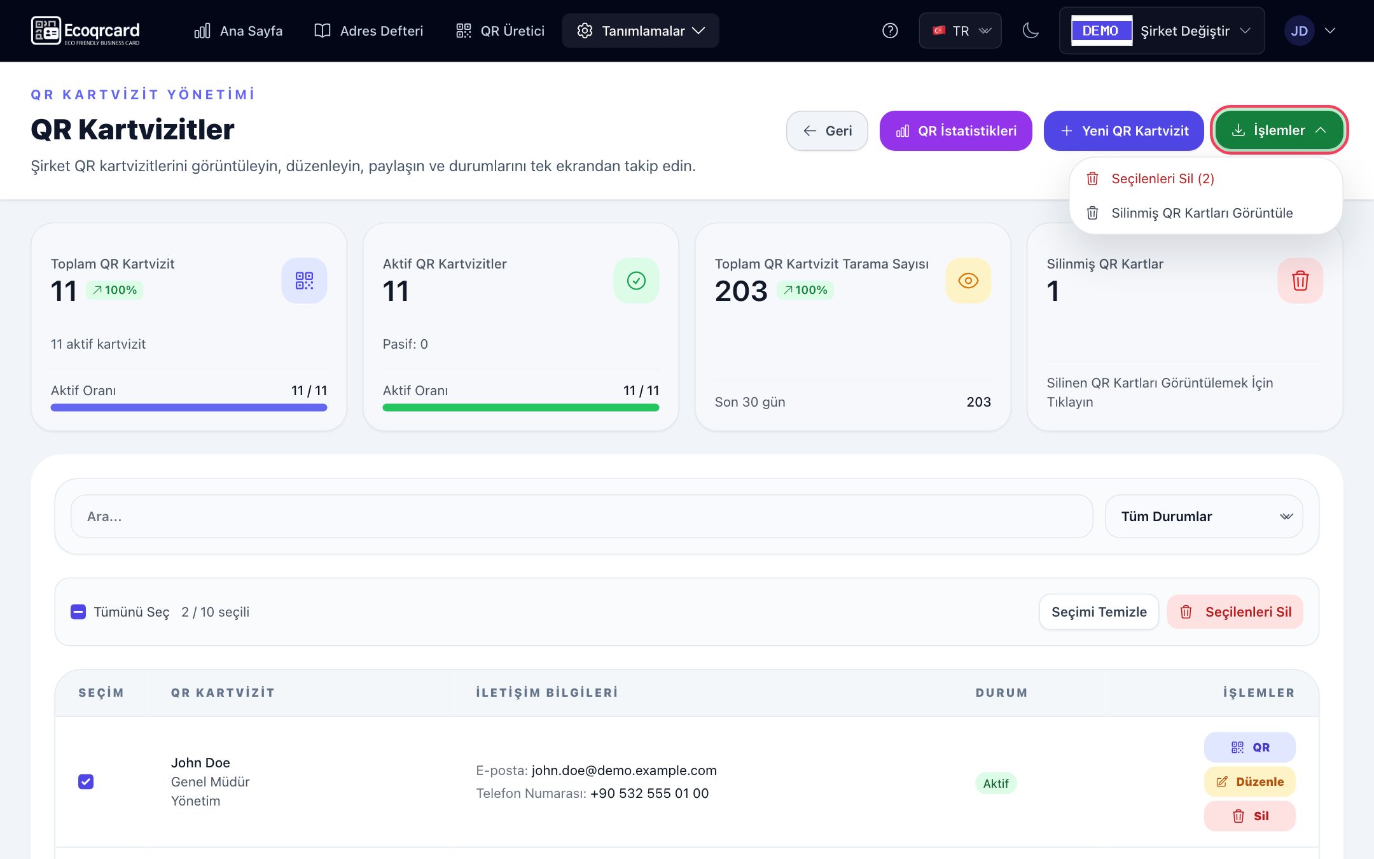Collapse the İşlemler dropdown
Viewport: 1374px width, 859px height.
(x=1279, y=130)
